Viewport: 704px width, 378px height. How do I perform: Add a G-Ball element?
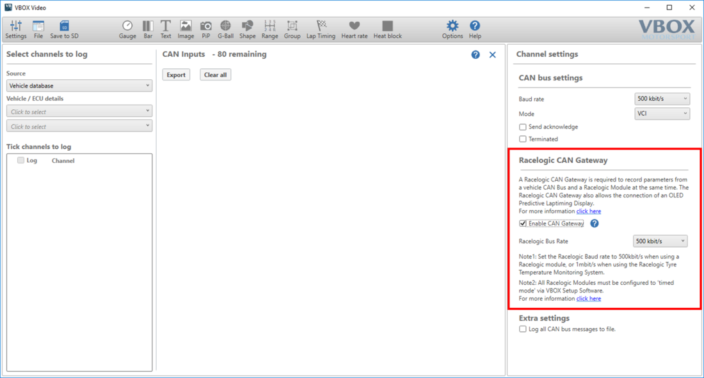(x=225, y=29)
